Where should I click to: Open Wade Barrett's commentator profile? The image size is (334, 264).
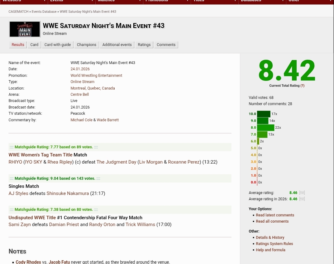[108, 120]
